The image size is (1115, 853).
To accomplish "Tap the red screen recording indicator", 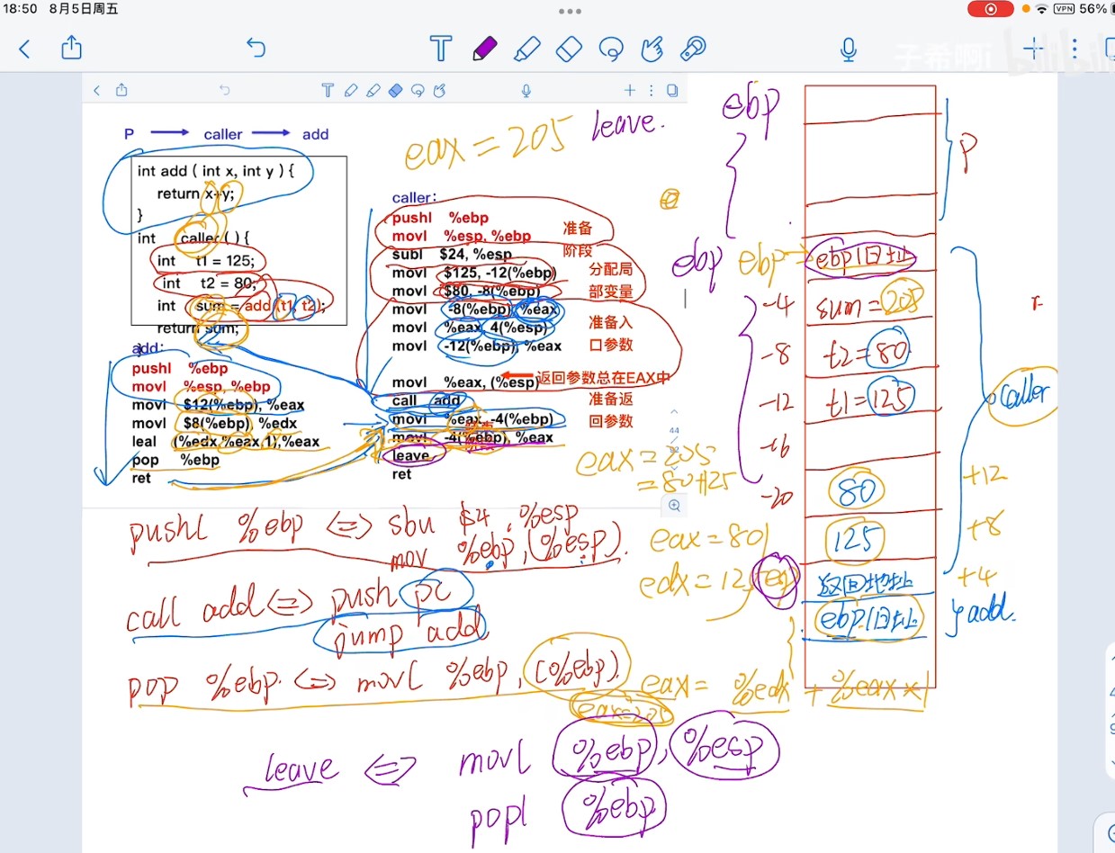I will pos(991,9).
